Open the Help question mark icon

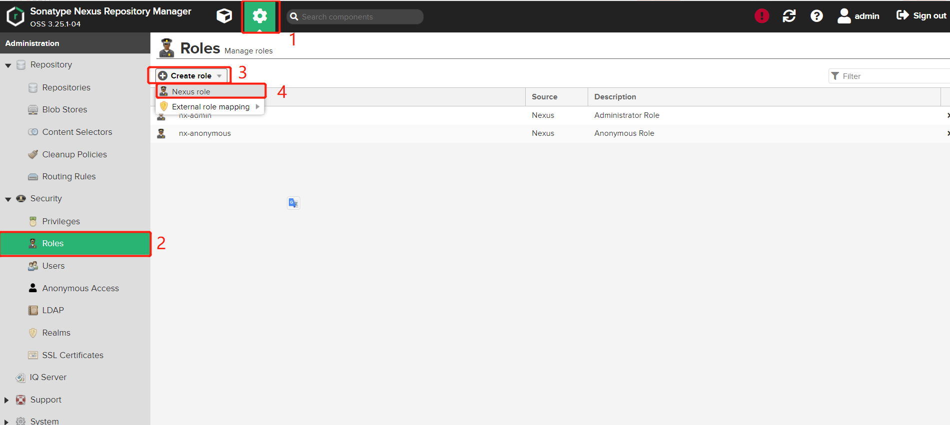pos(817,16)
